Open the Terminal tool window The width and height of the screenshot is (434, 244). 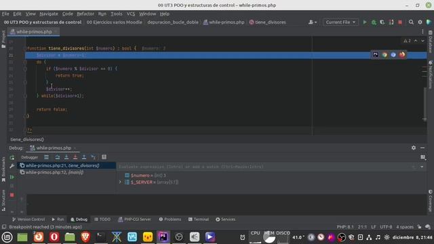[x=199, y=219]
